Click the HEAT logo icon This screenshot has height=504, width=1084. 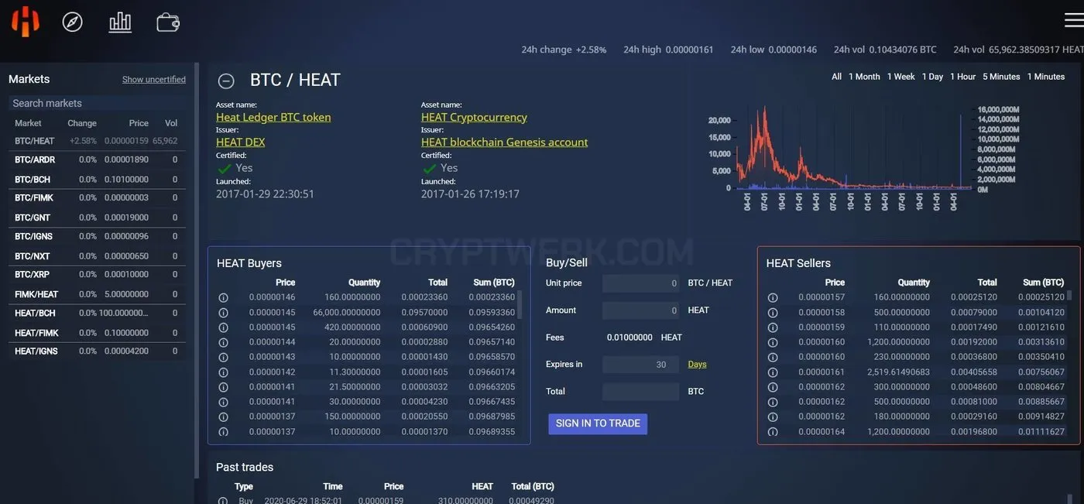(x=26, y=21)
